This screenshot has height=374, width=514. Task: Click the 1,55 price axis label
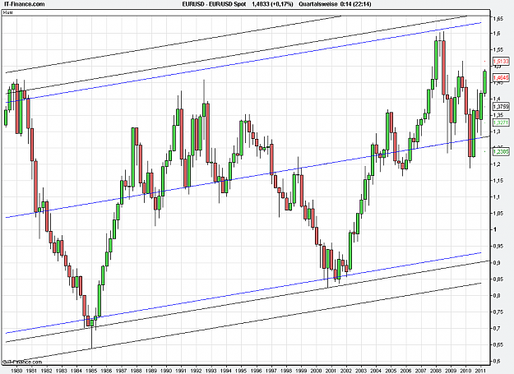click(x=498, y=49)
